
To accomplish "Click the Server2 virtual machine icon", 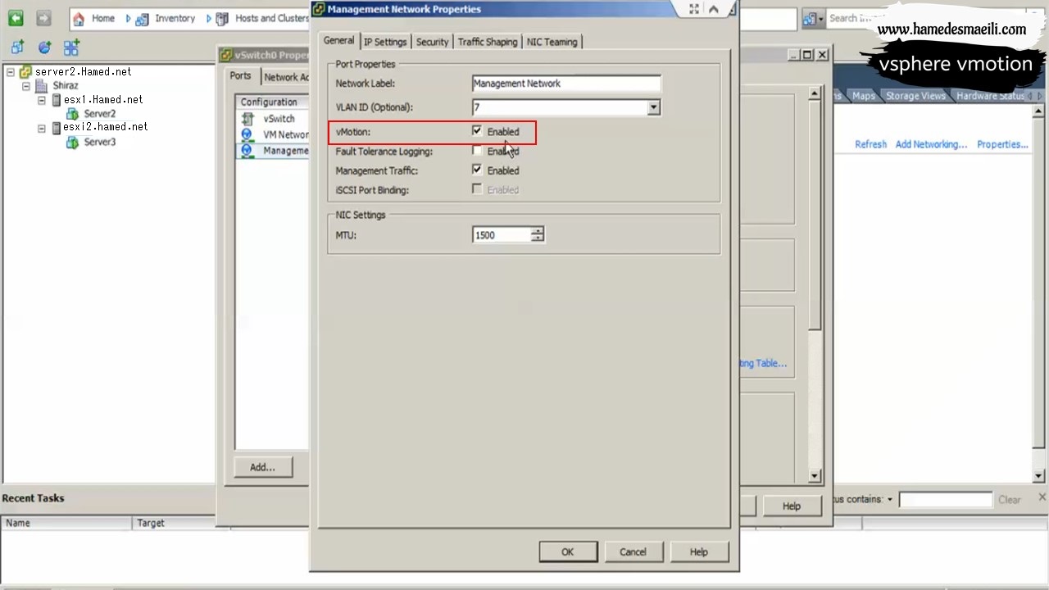I will pyautogui.click(x=73, y=114).
